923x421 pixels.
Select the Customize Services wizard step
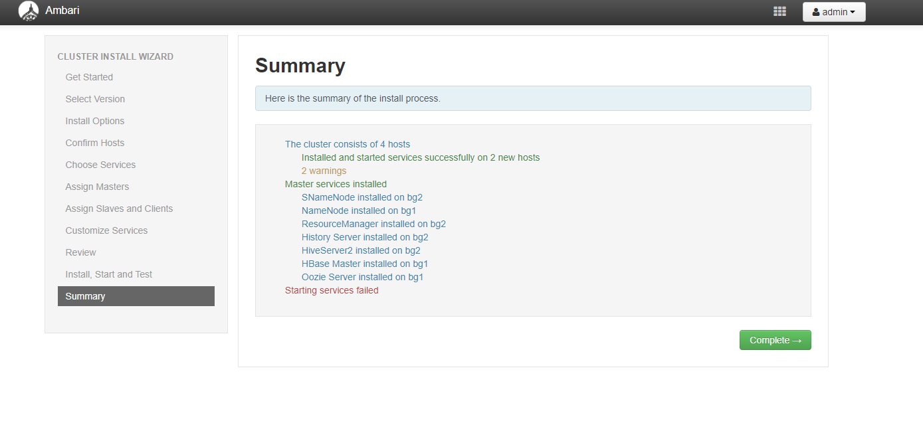click(x=106, y=230)
